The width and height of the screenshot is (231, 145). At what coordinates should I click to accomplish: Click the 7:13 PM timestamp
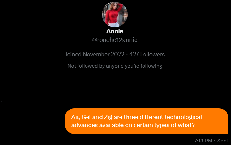pyautogui.click(x=203, y=141)
